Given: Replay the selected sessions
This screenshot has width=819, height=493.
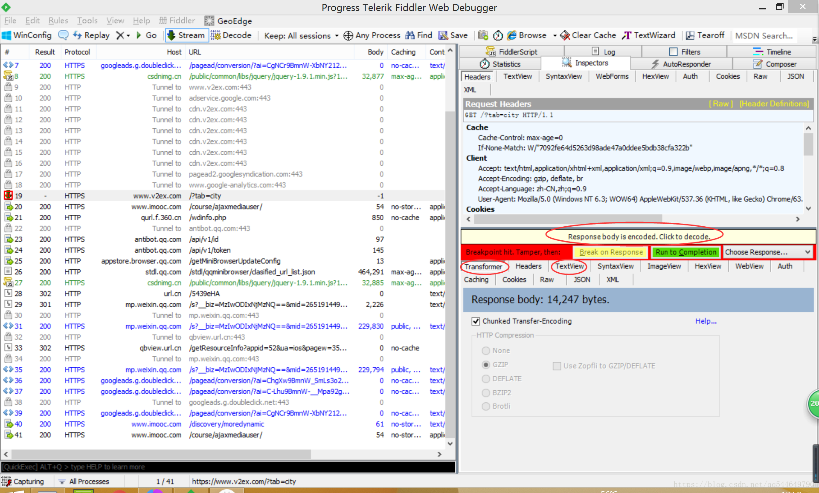Looking at the screenshot, I should [91, 35].
